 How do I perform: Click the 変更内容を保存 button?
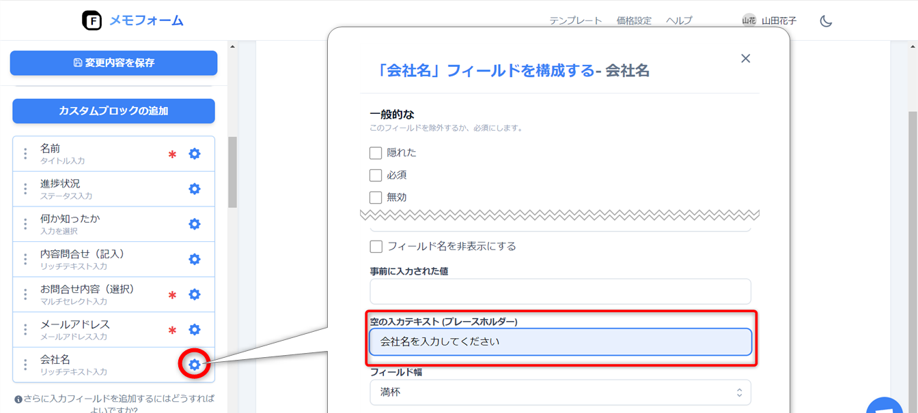tap(113, 63)
